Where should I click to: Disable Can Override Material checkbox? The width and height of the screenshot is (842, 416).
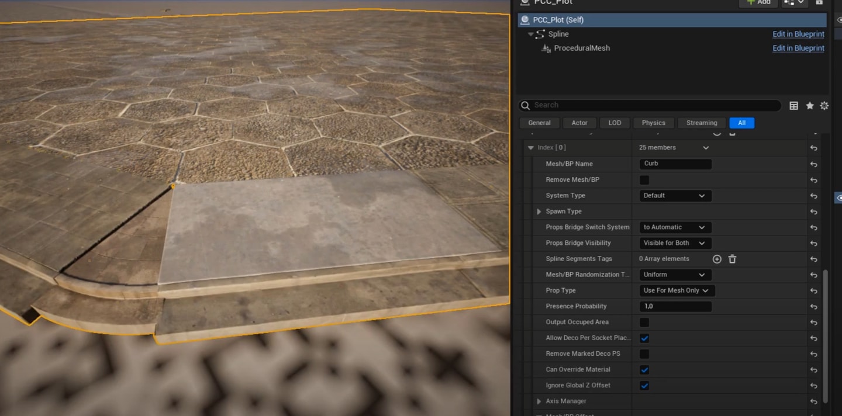(644, 370)
